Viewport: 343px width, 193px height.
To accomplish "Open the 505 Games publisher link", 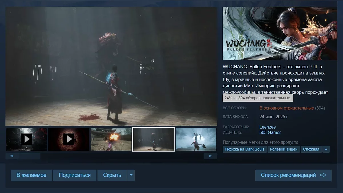I will 270,133.
